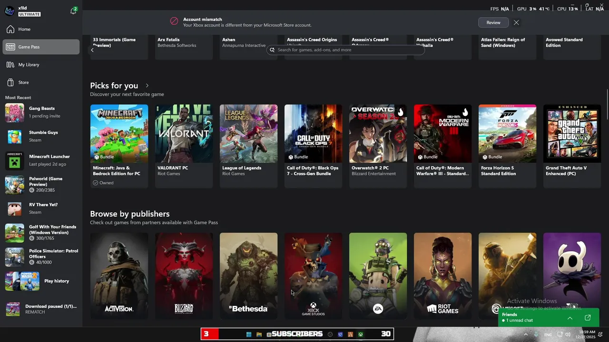Open My Library
This screenshot has height=342, width=609.
[41, 65]
